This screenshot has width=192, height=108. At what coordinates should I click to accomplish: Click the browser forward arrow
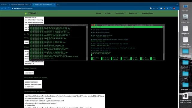pyautogui.click(x=5, y=8)
